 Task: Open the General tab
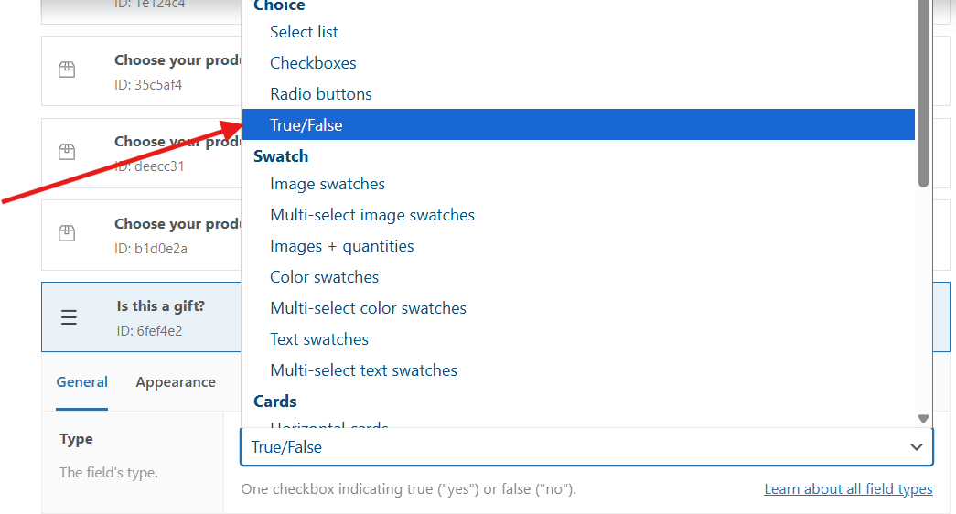click(x=82, y=382)
